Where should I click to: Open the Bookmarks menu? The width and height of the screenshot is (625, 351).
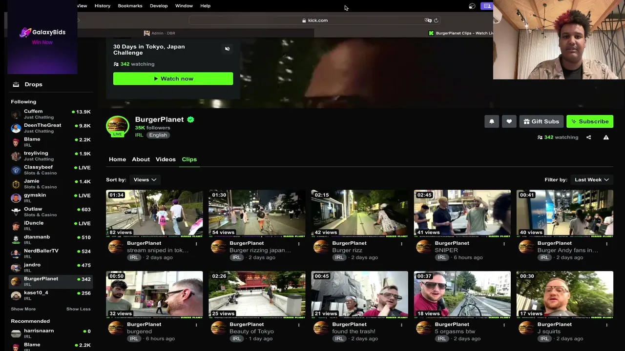pyautogui.click(x=130, y=6)
